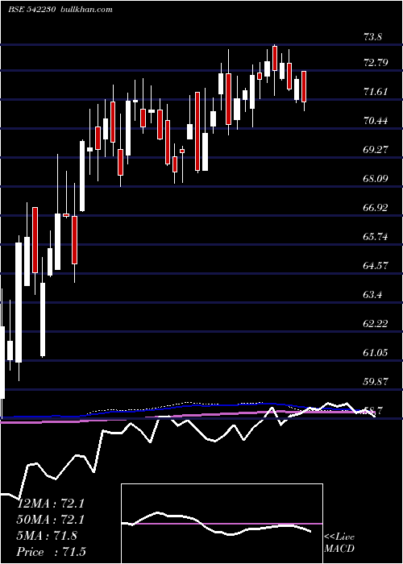This screenshot has width=403, height=564.
Task: Select the 72.79 price level label
Action: pyautogui.click(x=376, y=63)
